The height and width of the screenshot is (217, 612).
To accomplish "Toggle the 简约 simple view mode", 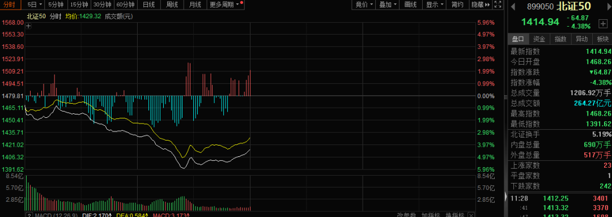I will pos(457,5).
